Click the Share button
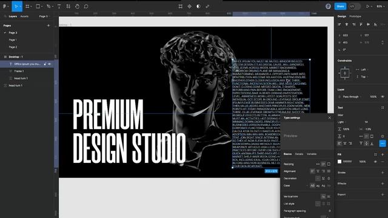The width and height of the screenshot is (388, 218). pos(340,7)
